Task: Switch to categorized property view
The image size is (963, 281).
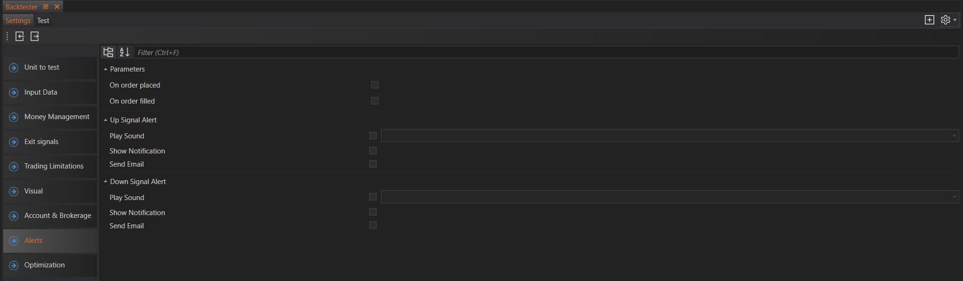Action: (x=108, y=52)
